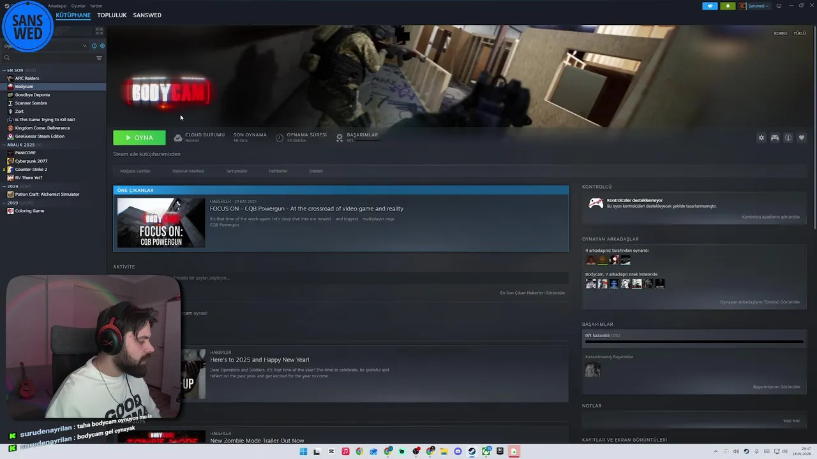The height and width of the screenshot is (459, 817).
Task: Open the Yardım menu
Action: point(96,6)
